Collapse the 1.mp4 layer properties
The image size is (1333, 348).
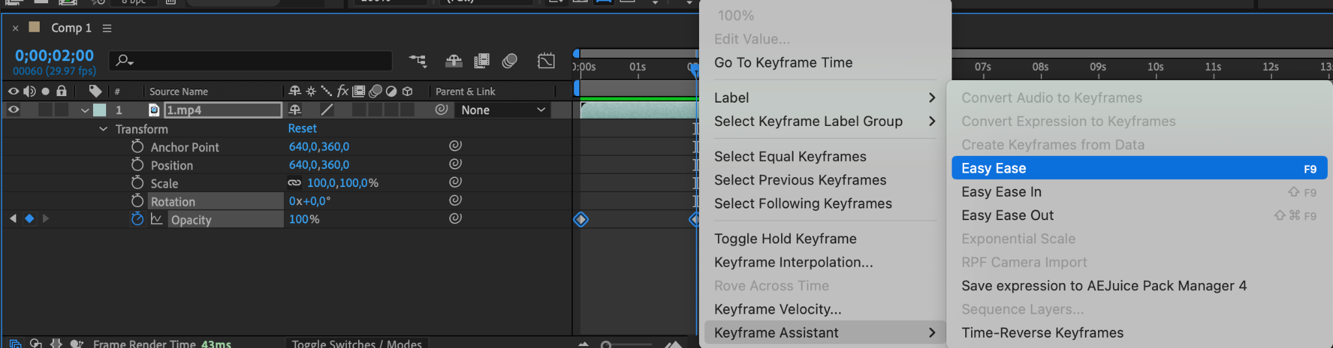[85, 110]
